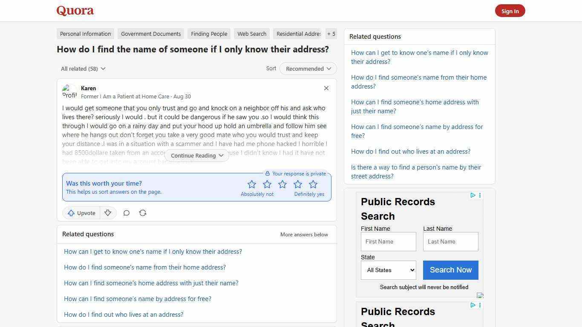Upvote Karen's answer
This screenshot has width=582, height=327.
pos(81,213)
